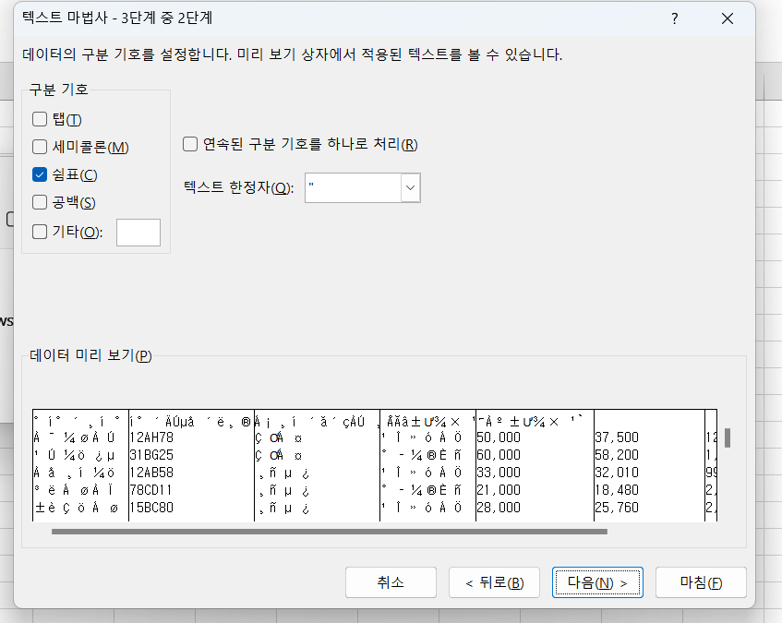Screen dimensions: 782x623
Task: Toggle the 공백(S) delimiter checkbox
Action: 40,202
